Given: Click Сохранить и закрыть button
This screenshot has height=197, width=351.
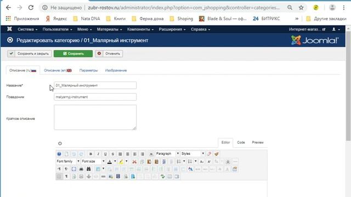Looking at the screenshot, I should [29, 54].
